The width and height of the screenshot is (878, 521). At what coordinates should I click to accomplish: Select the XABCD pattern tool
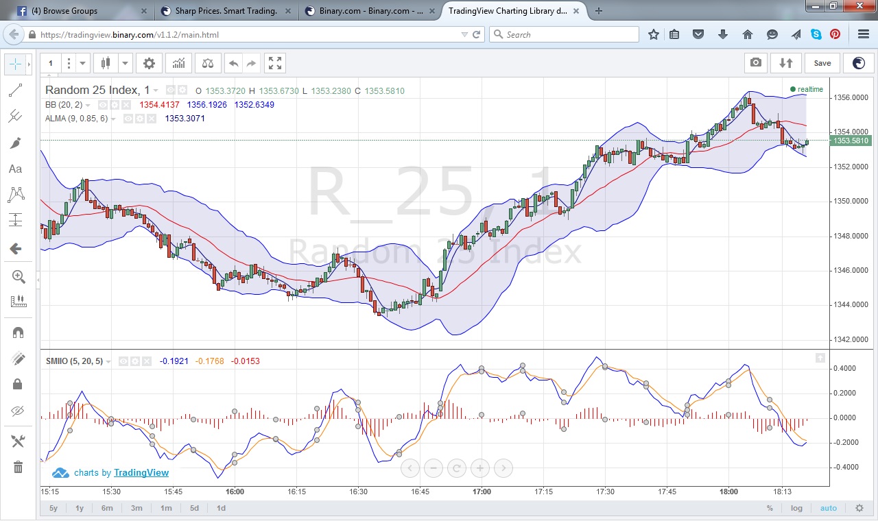16,195
